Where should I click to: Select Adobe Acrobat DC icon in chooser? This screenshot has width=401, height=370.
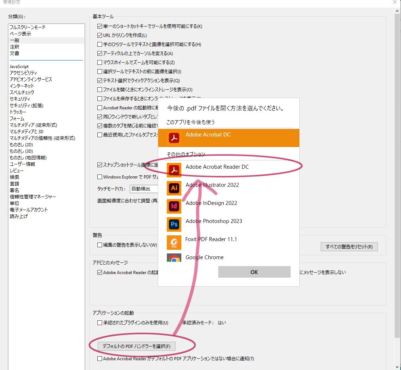174,138
